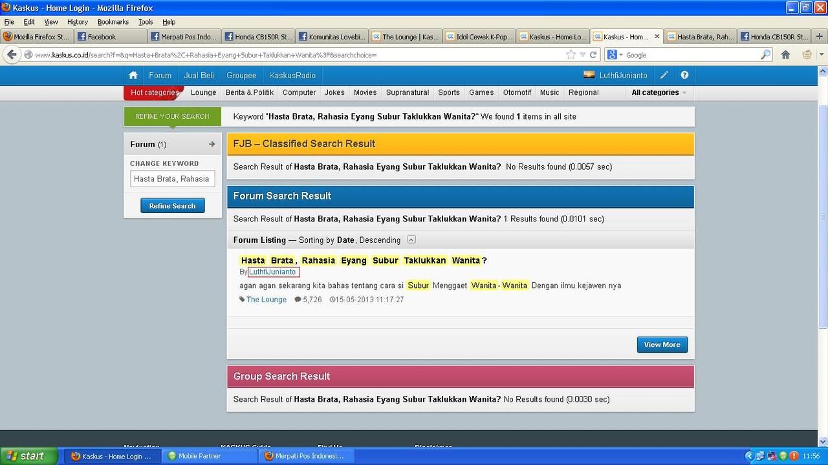Image resolution: width=828 pixels, height=465 pixels.
Task: Go to Berita & Politik category
Action: click(250, 92)
